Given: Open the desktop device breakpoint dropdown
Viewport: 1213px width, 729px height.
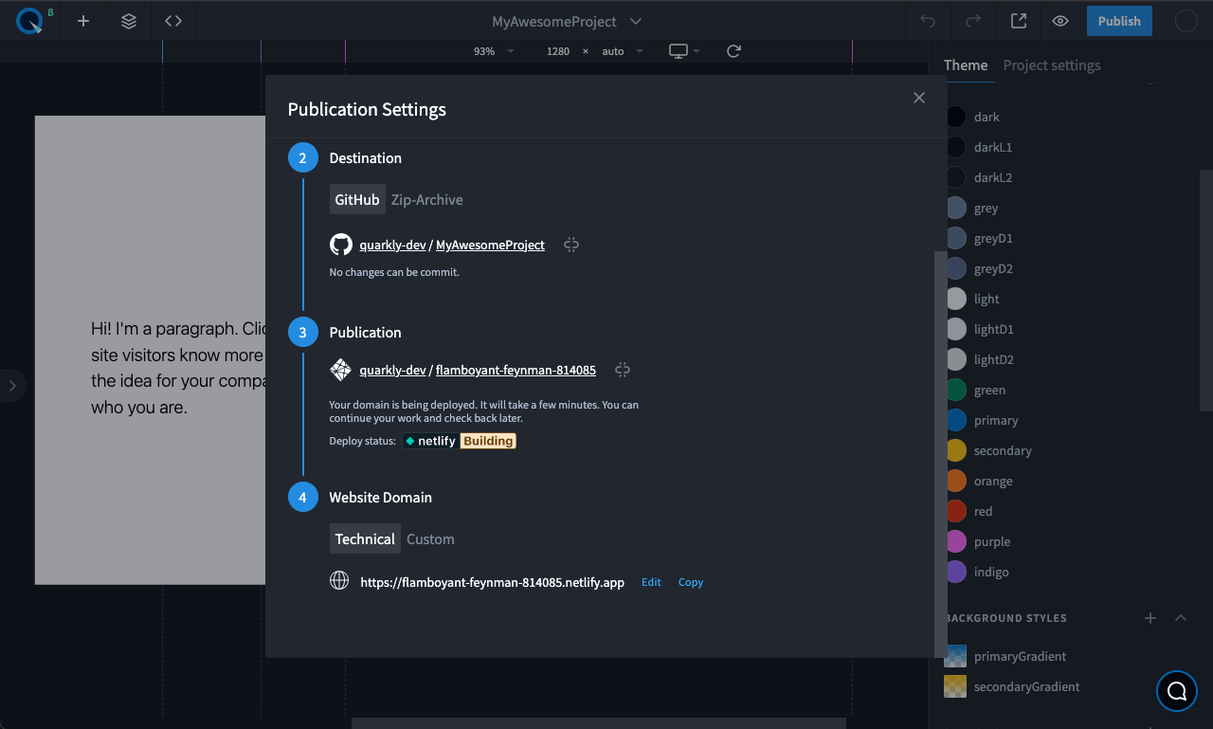Looking at the screenshot, I should click(684, 51).
